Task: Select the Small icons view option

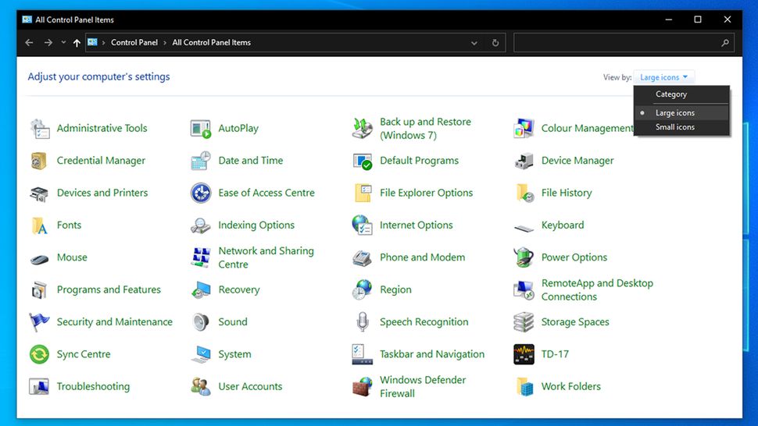Action: coord(674,127)
